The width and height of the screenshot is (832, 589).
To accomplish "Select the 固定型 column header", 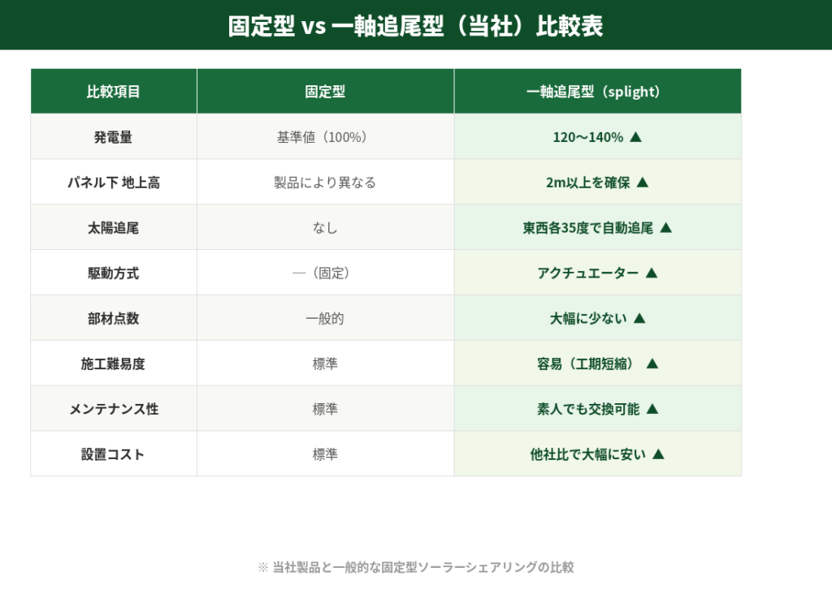I will pyautogui.click(x=325, y=92).
